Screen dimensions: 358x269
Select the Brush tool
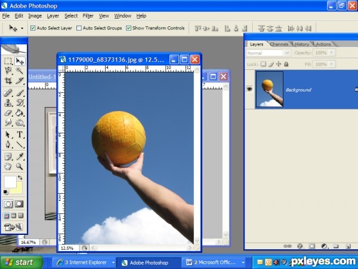coord(20,93)
